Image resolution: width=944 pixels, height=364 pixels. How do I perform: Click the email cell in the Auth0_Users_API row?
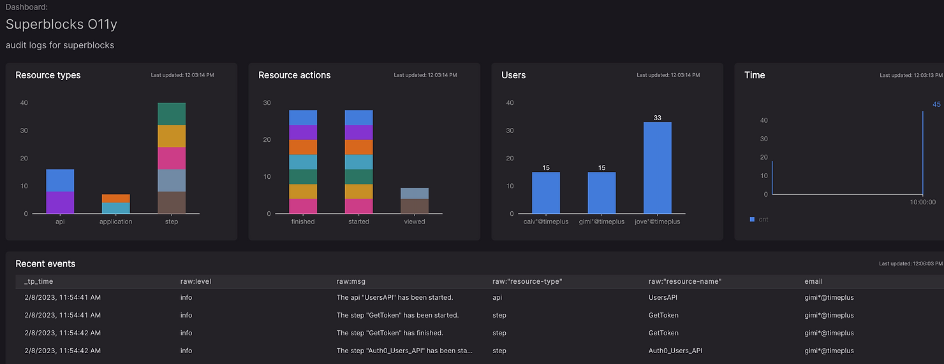(829, 351)
